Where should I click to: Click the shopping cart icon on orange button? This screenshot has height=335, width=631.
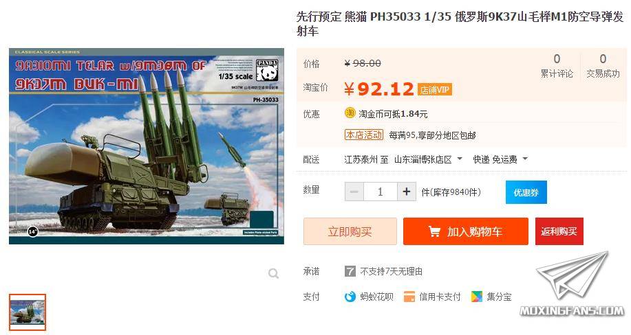click(435, 231)
